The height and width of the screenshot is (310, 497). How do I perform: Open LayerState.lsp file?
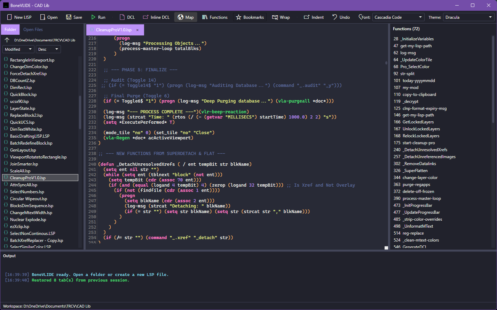(x=23, y=108)
